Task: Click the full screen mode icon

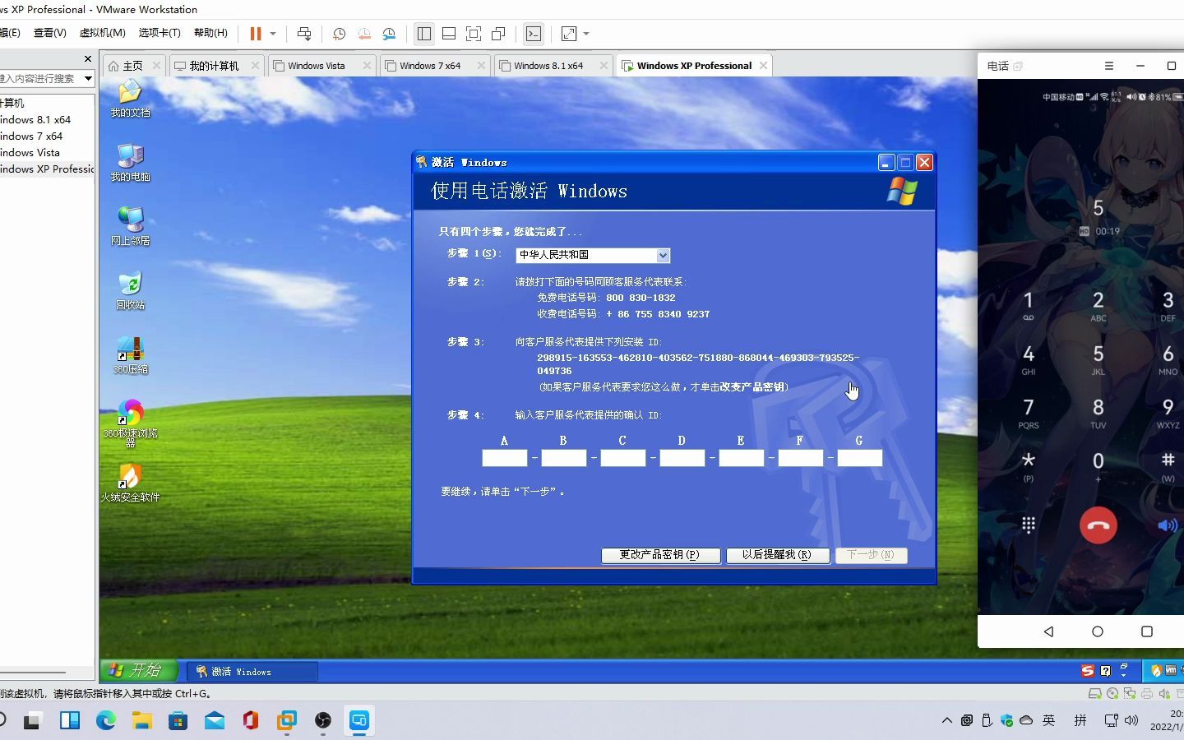Action: (x=474, y=34)
